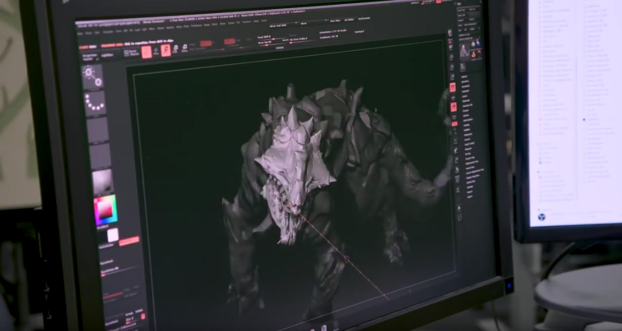
Task: Toggle the highlighted Edit mode button
Action: 147,52
